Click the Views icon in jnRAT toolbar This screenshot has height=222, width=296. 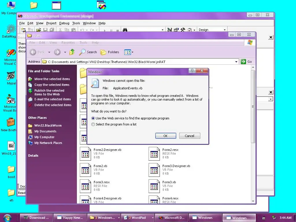coord(127,52)
